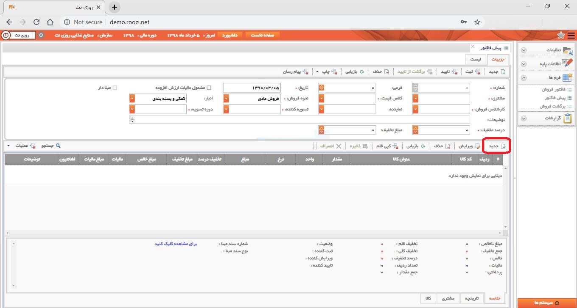Click جدید in the main document toolbar
577x308 pixels.
click(x=497, y=71)
